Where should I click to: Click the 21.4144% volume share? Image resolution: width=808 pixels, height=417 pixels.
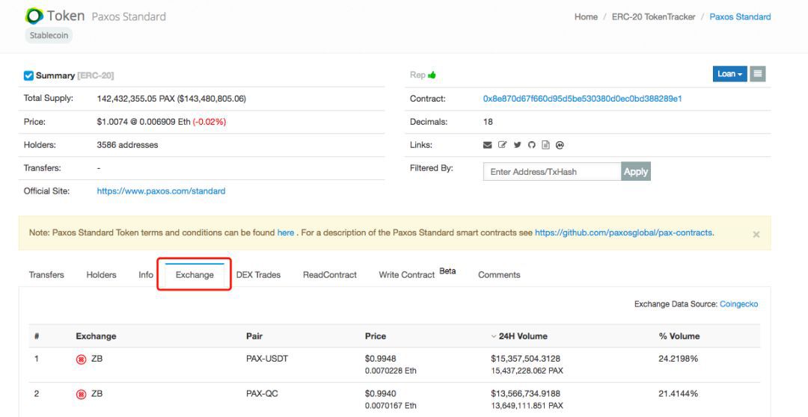678,394
